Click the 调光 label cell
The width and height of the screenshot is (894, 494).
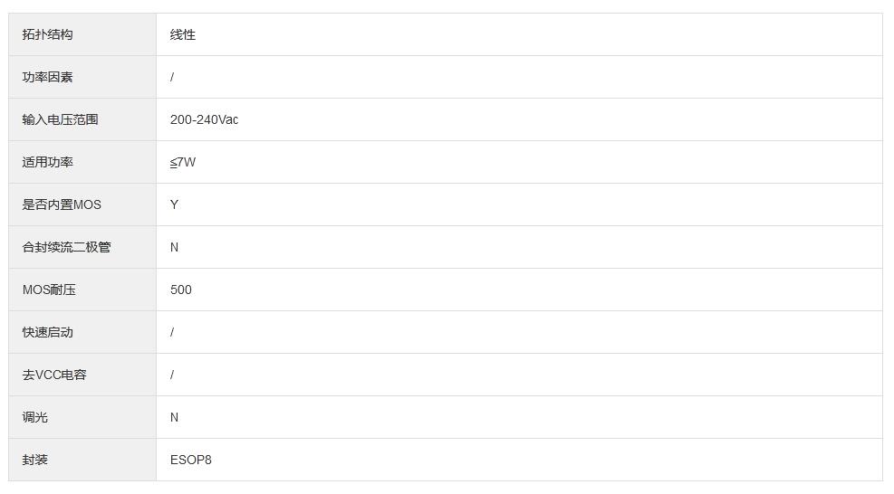click(35, 417)
